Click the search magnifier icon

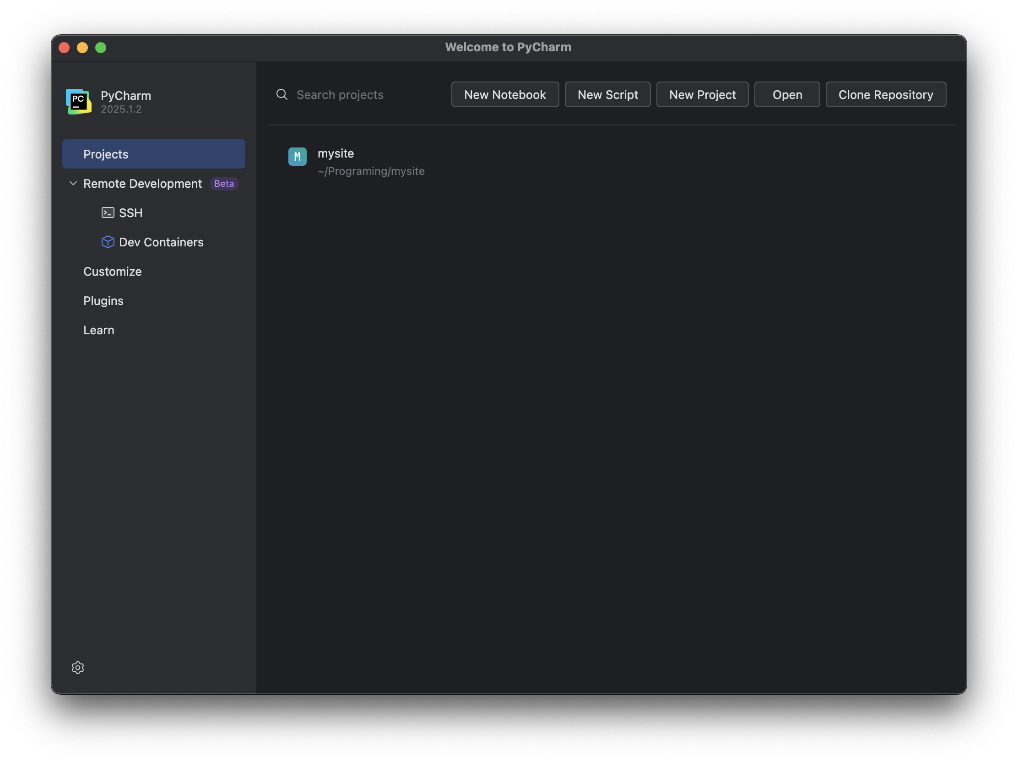pos(282,94)
